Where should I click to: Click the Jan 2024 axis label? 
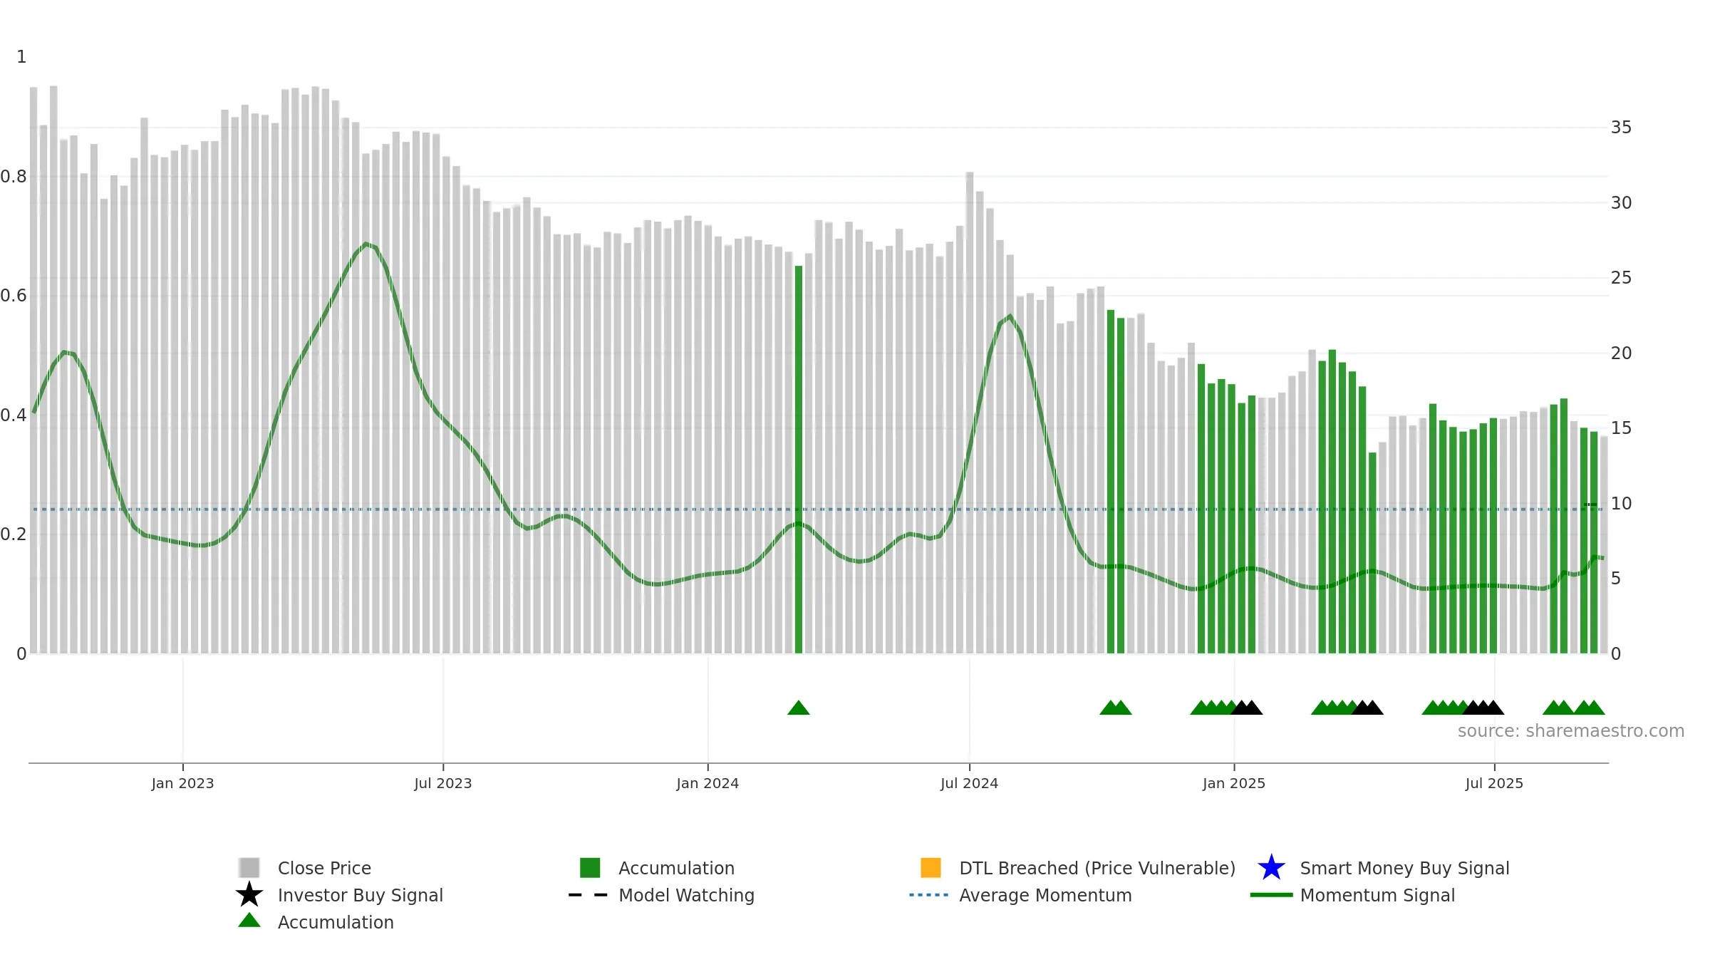click(x=708, y=784)
